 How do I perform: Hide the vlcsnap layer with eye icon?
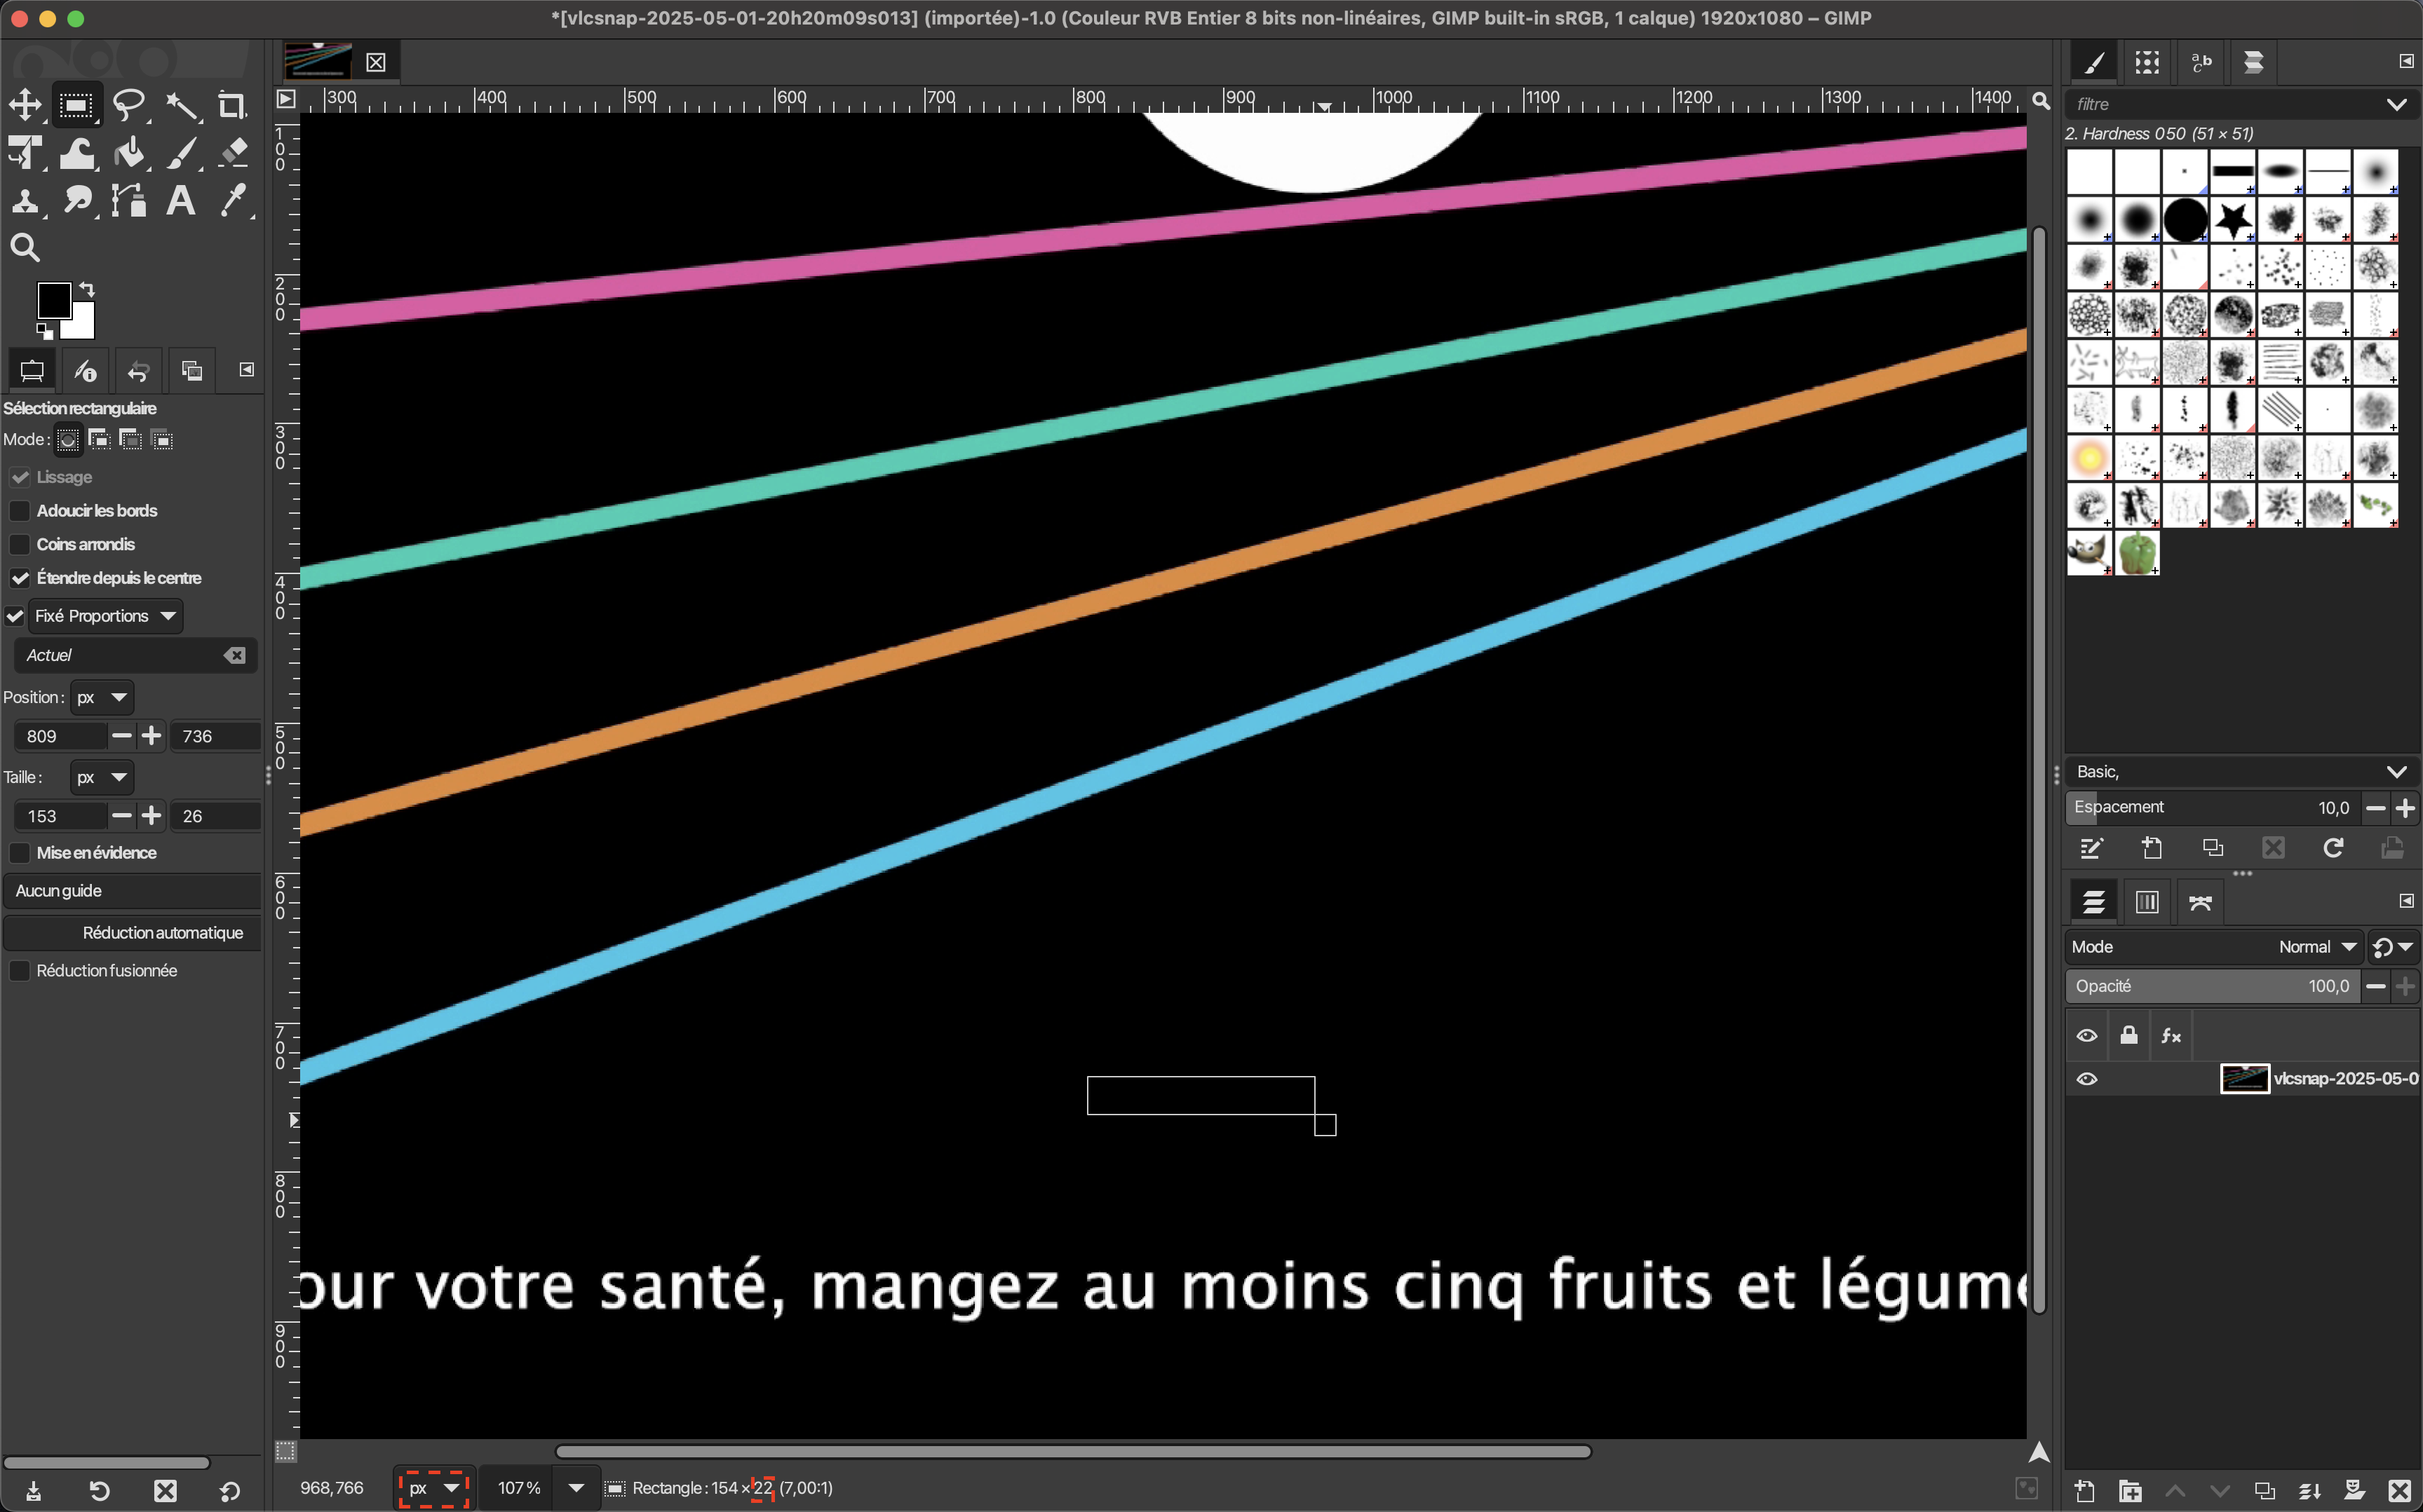[x=2087, y=1079]
